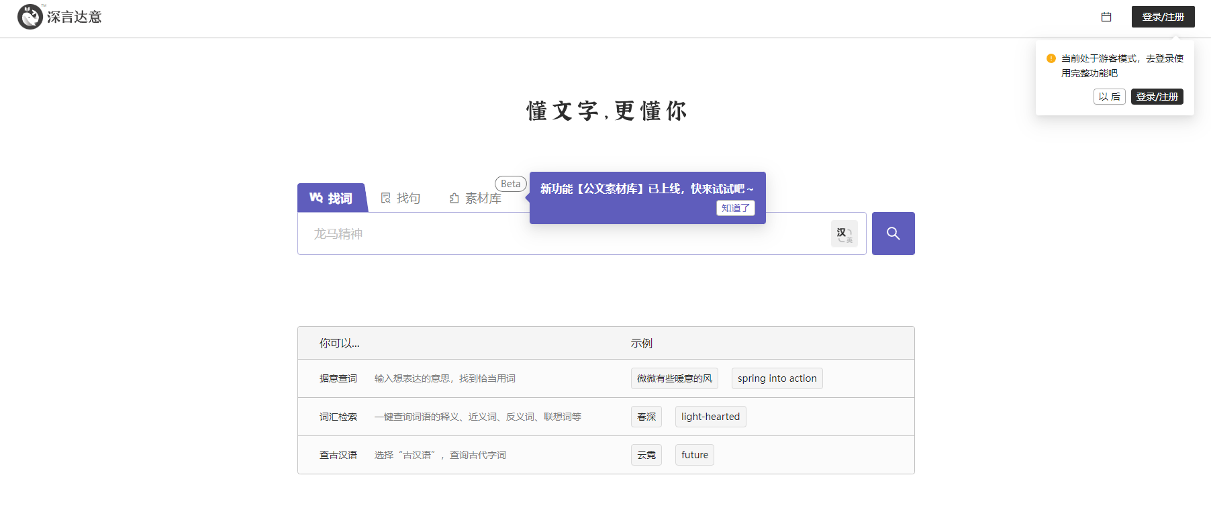Choose the example future
This screenshot has width=1211, height=526.
tap(695, 455)
